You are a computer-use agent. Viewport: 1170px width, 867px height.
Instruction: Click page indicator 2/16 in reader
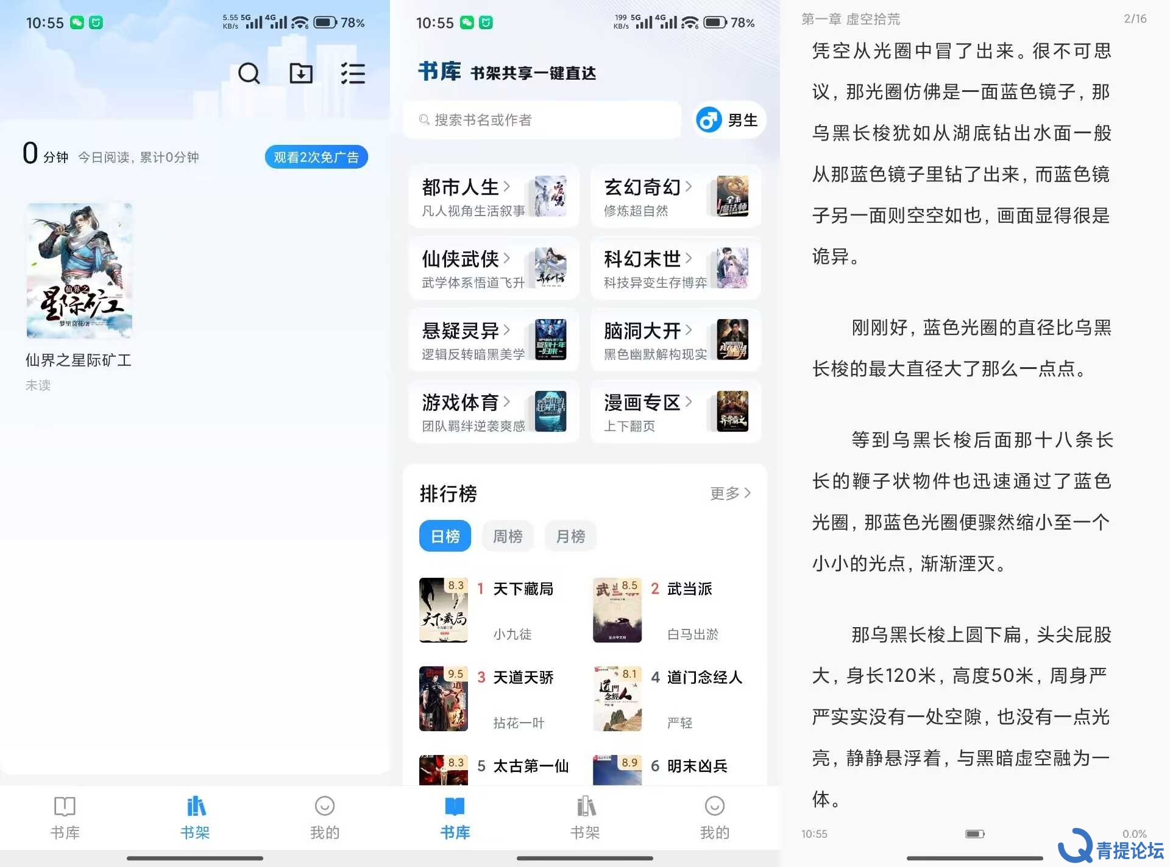tap(1135, 19)
